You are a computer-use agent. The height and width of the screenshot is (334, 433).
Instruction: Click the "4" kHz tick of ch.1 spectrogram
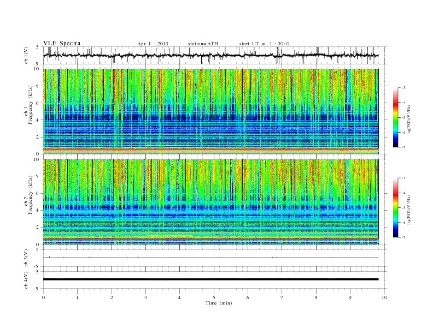pos(38,120)
